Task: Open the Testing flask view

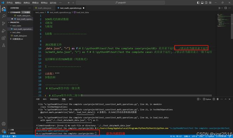Action: [4, 45]
